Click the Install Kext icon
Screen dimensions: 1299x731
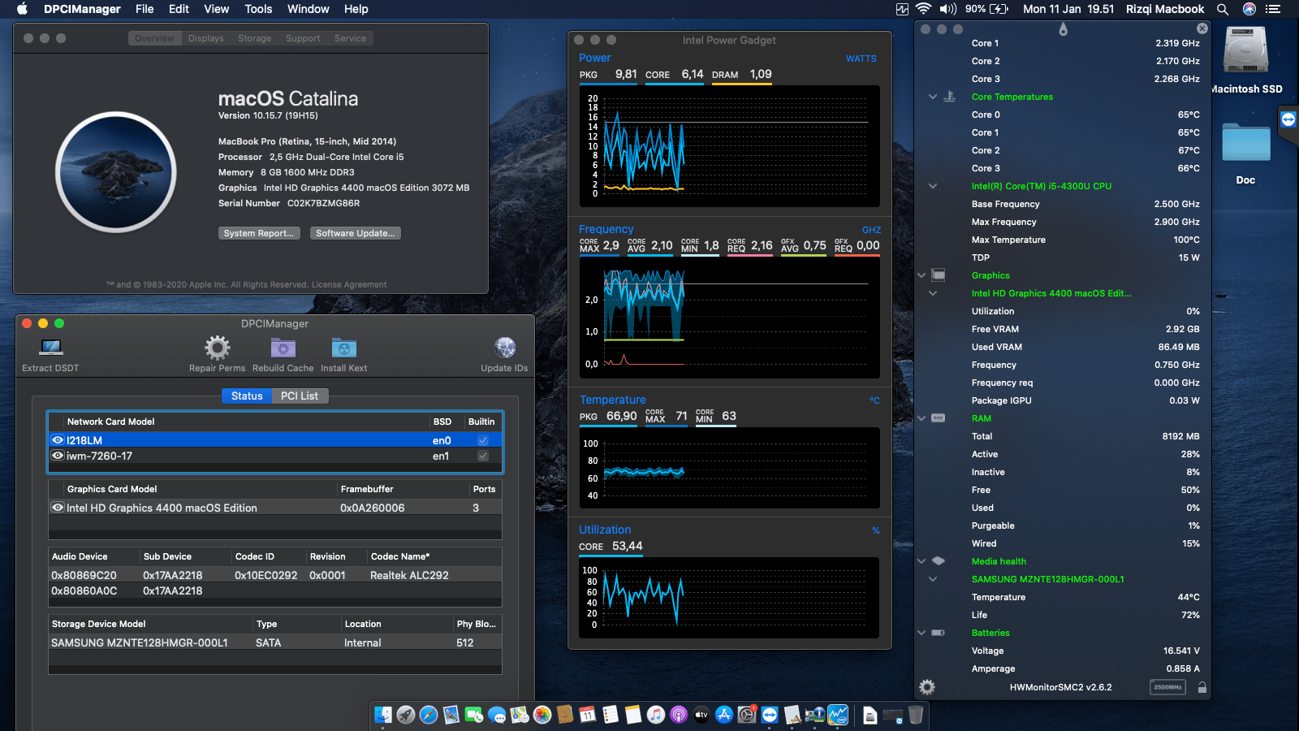pos(343,349)
